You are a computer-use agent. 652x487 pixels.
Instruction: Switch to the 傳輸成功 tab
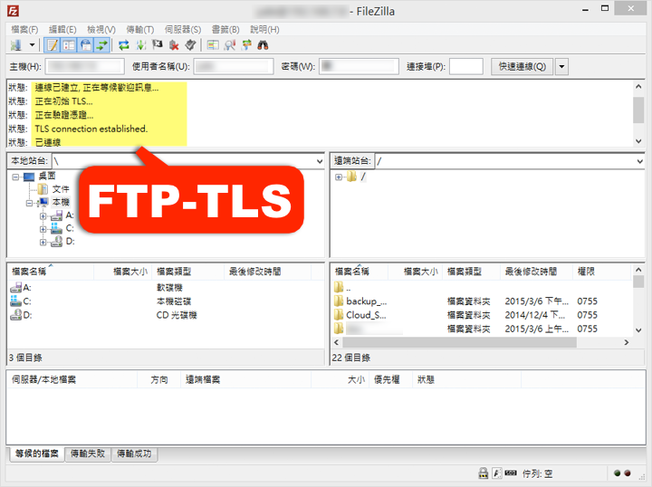[134, 454]
